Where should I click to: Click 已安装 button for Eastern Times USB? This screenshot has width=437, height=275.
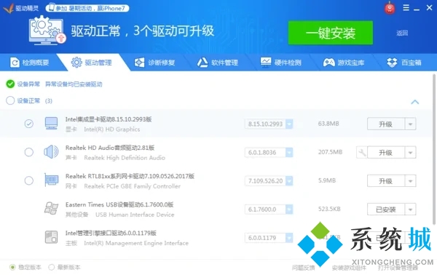(386, 210)
